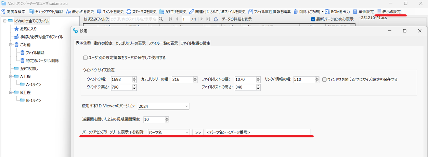Screen dimensions: 428x157
Task: Click カテゴリツリーの幅 value field
Action: click(x=182, y=79)
